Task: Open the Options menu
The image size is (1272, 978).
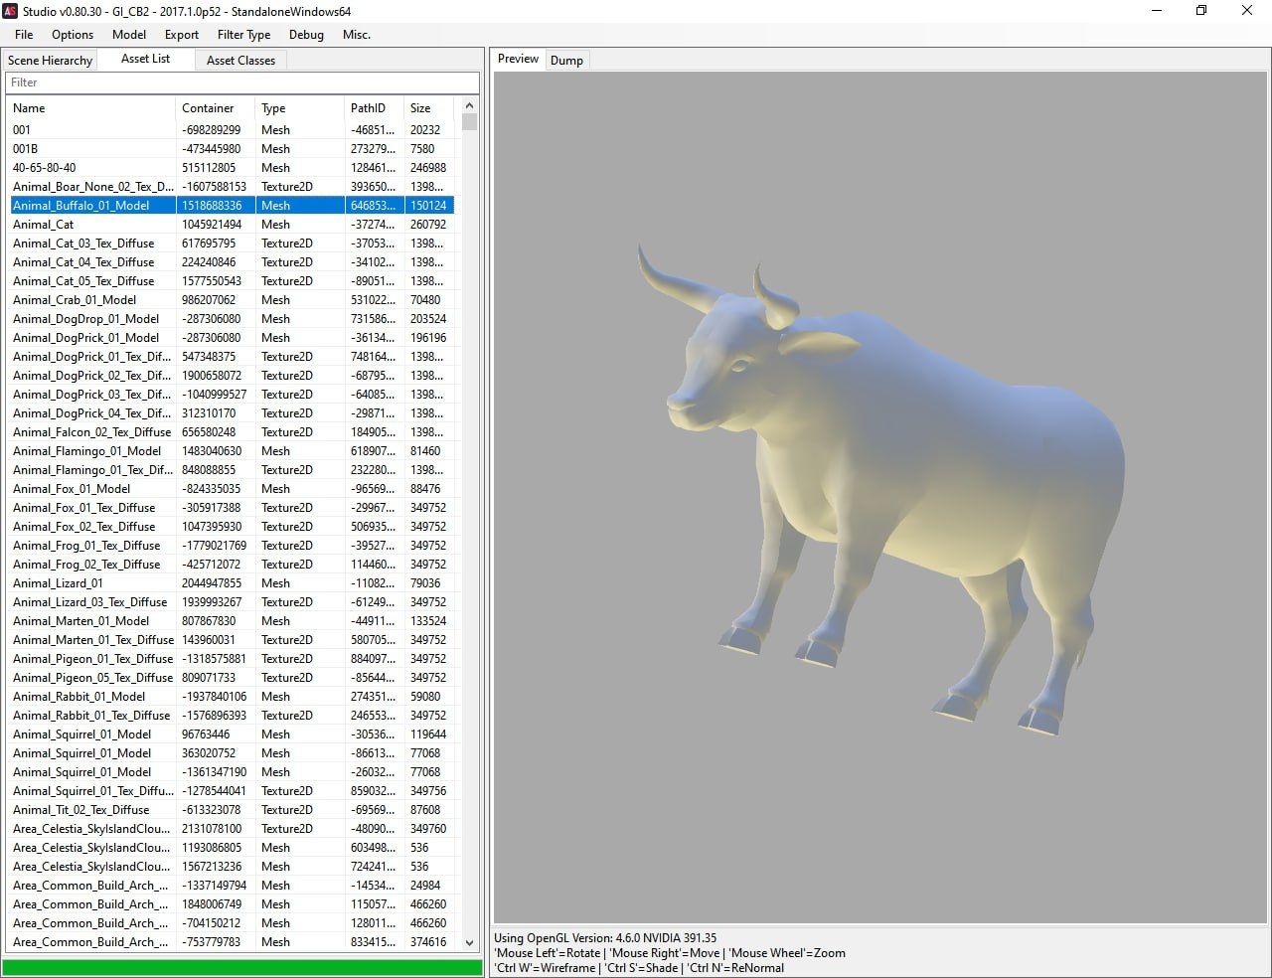Action: point(73,35)
